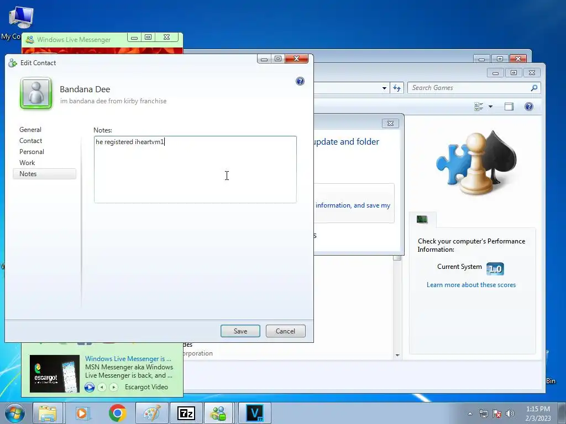Launch Windows Media Player from taskbar
Viewport: 566px width, 424px height.
coord(82,413)
